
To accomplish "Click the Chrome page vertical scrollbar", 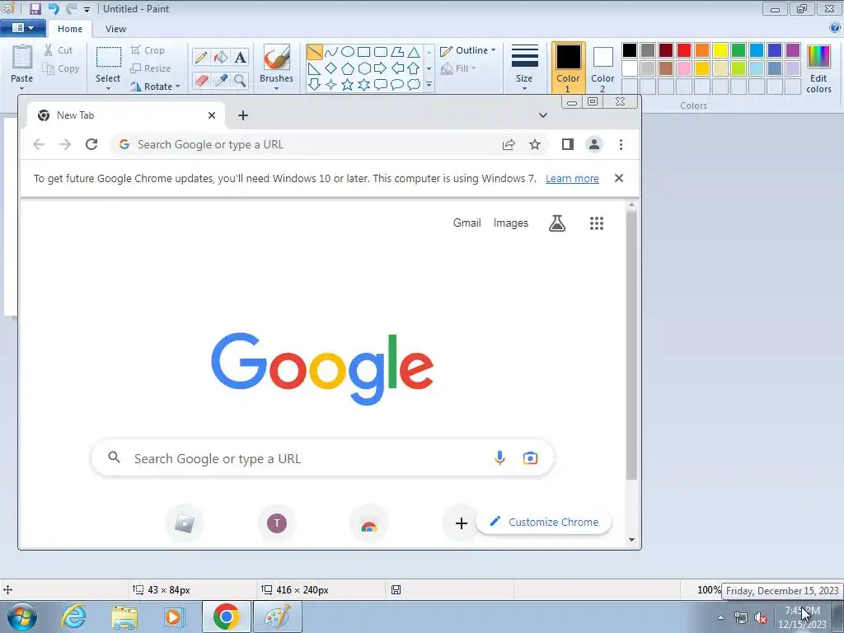I will click(x=631, y=345).
